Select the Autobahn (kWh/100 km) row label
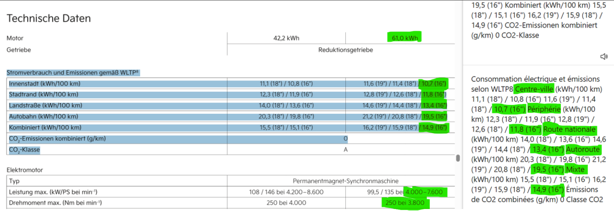This screenshot has height=211, width=614. tap(43, 116)
